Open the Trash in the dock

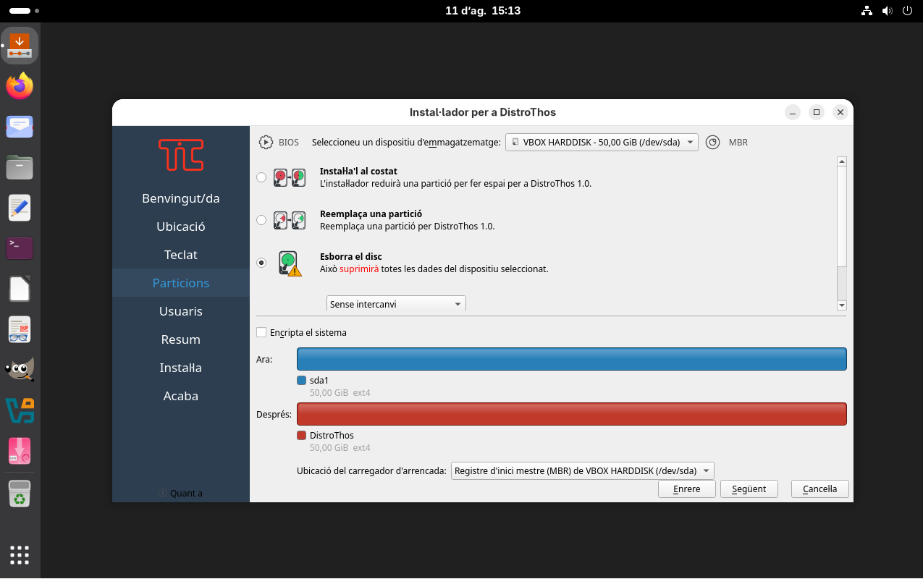tap(20, 494)
